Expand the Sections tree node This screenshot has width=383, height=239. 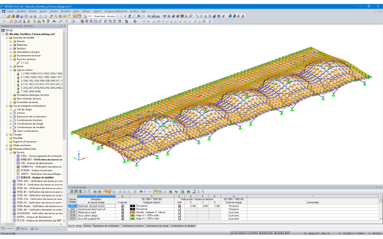pyautogui.click(x=11, y=48)
